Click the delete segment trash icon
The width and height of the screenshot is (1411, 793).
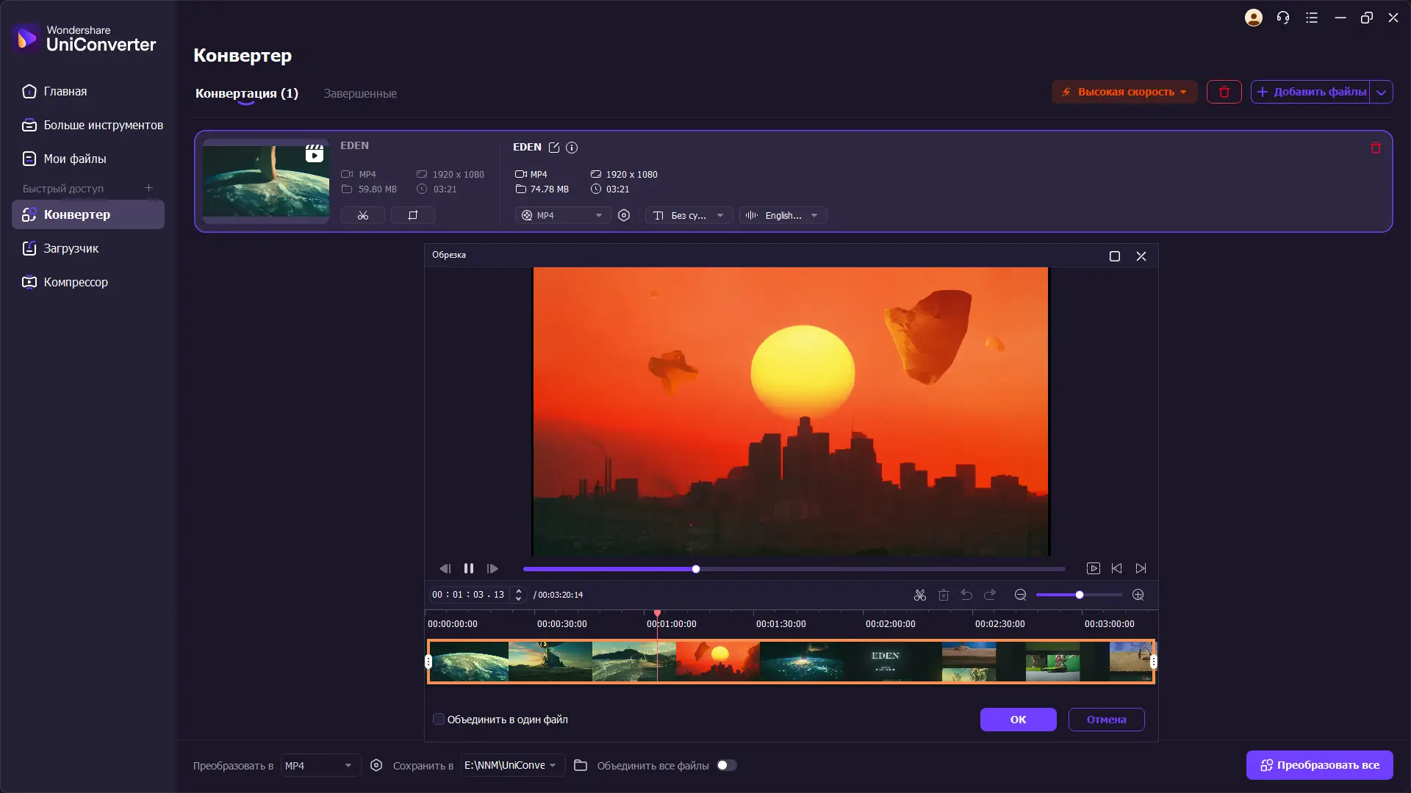pyautogui.click(x=944, y=595)
